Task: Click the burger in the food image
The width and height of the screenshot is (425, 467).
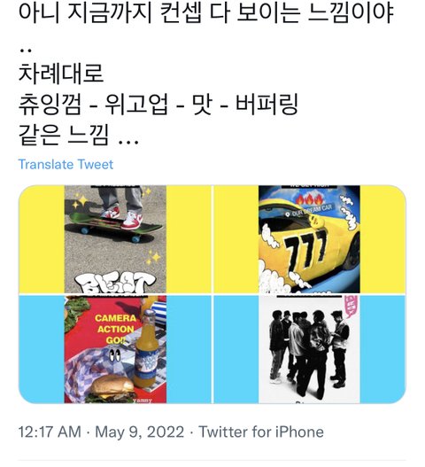Action: (112, 389)
